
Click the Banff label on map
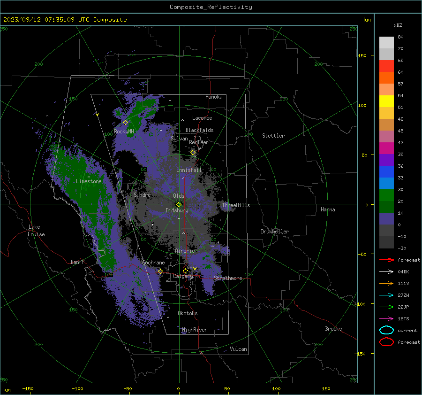77,262
